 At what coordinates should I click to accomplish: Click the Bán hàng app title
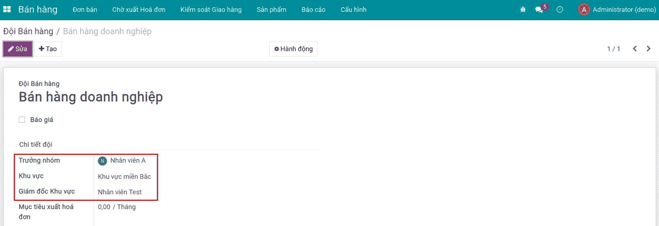[x=38, y=9]
